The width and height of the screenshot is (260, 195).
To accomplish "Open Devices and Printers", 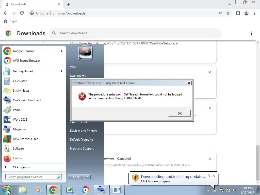I will click(84, 131).
